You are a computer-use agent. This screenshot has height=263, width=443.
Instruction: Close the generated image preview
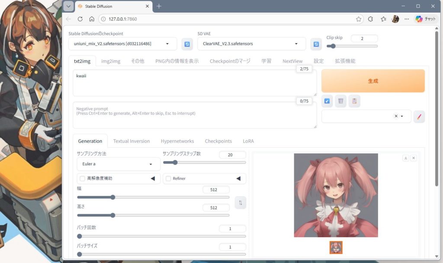(x=414, y=158)
